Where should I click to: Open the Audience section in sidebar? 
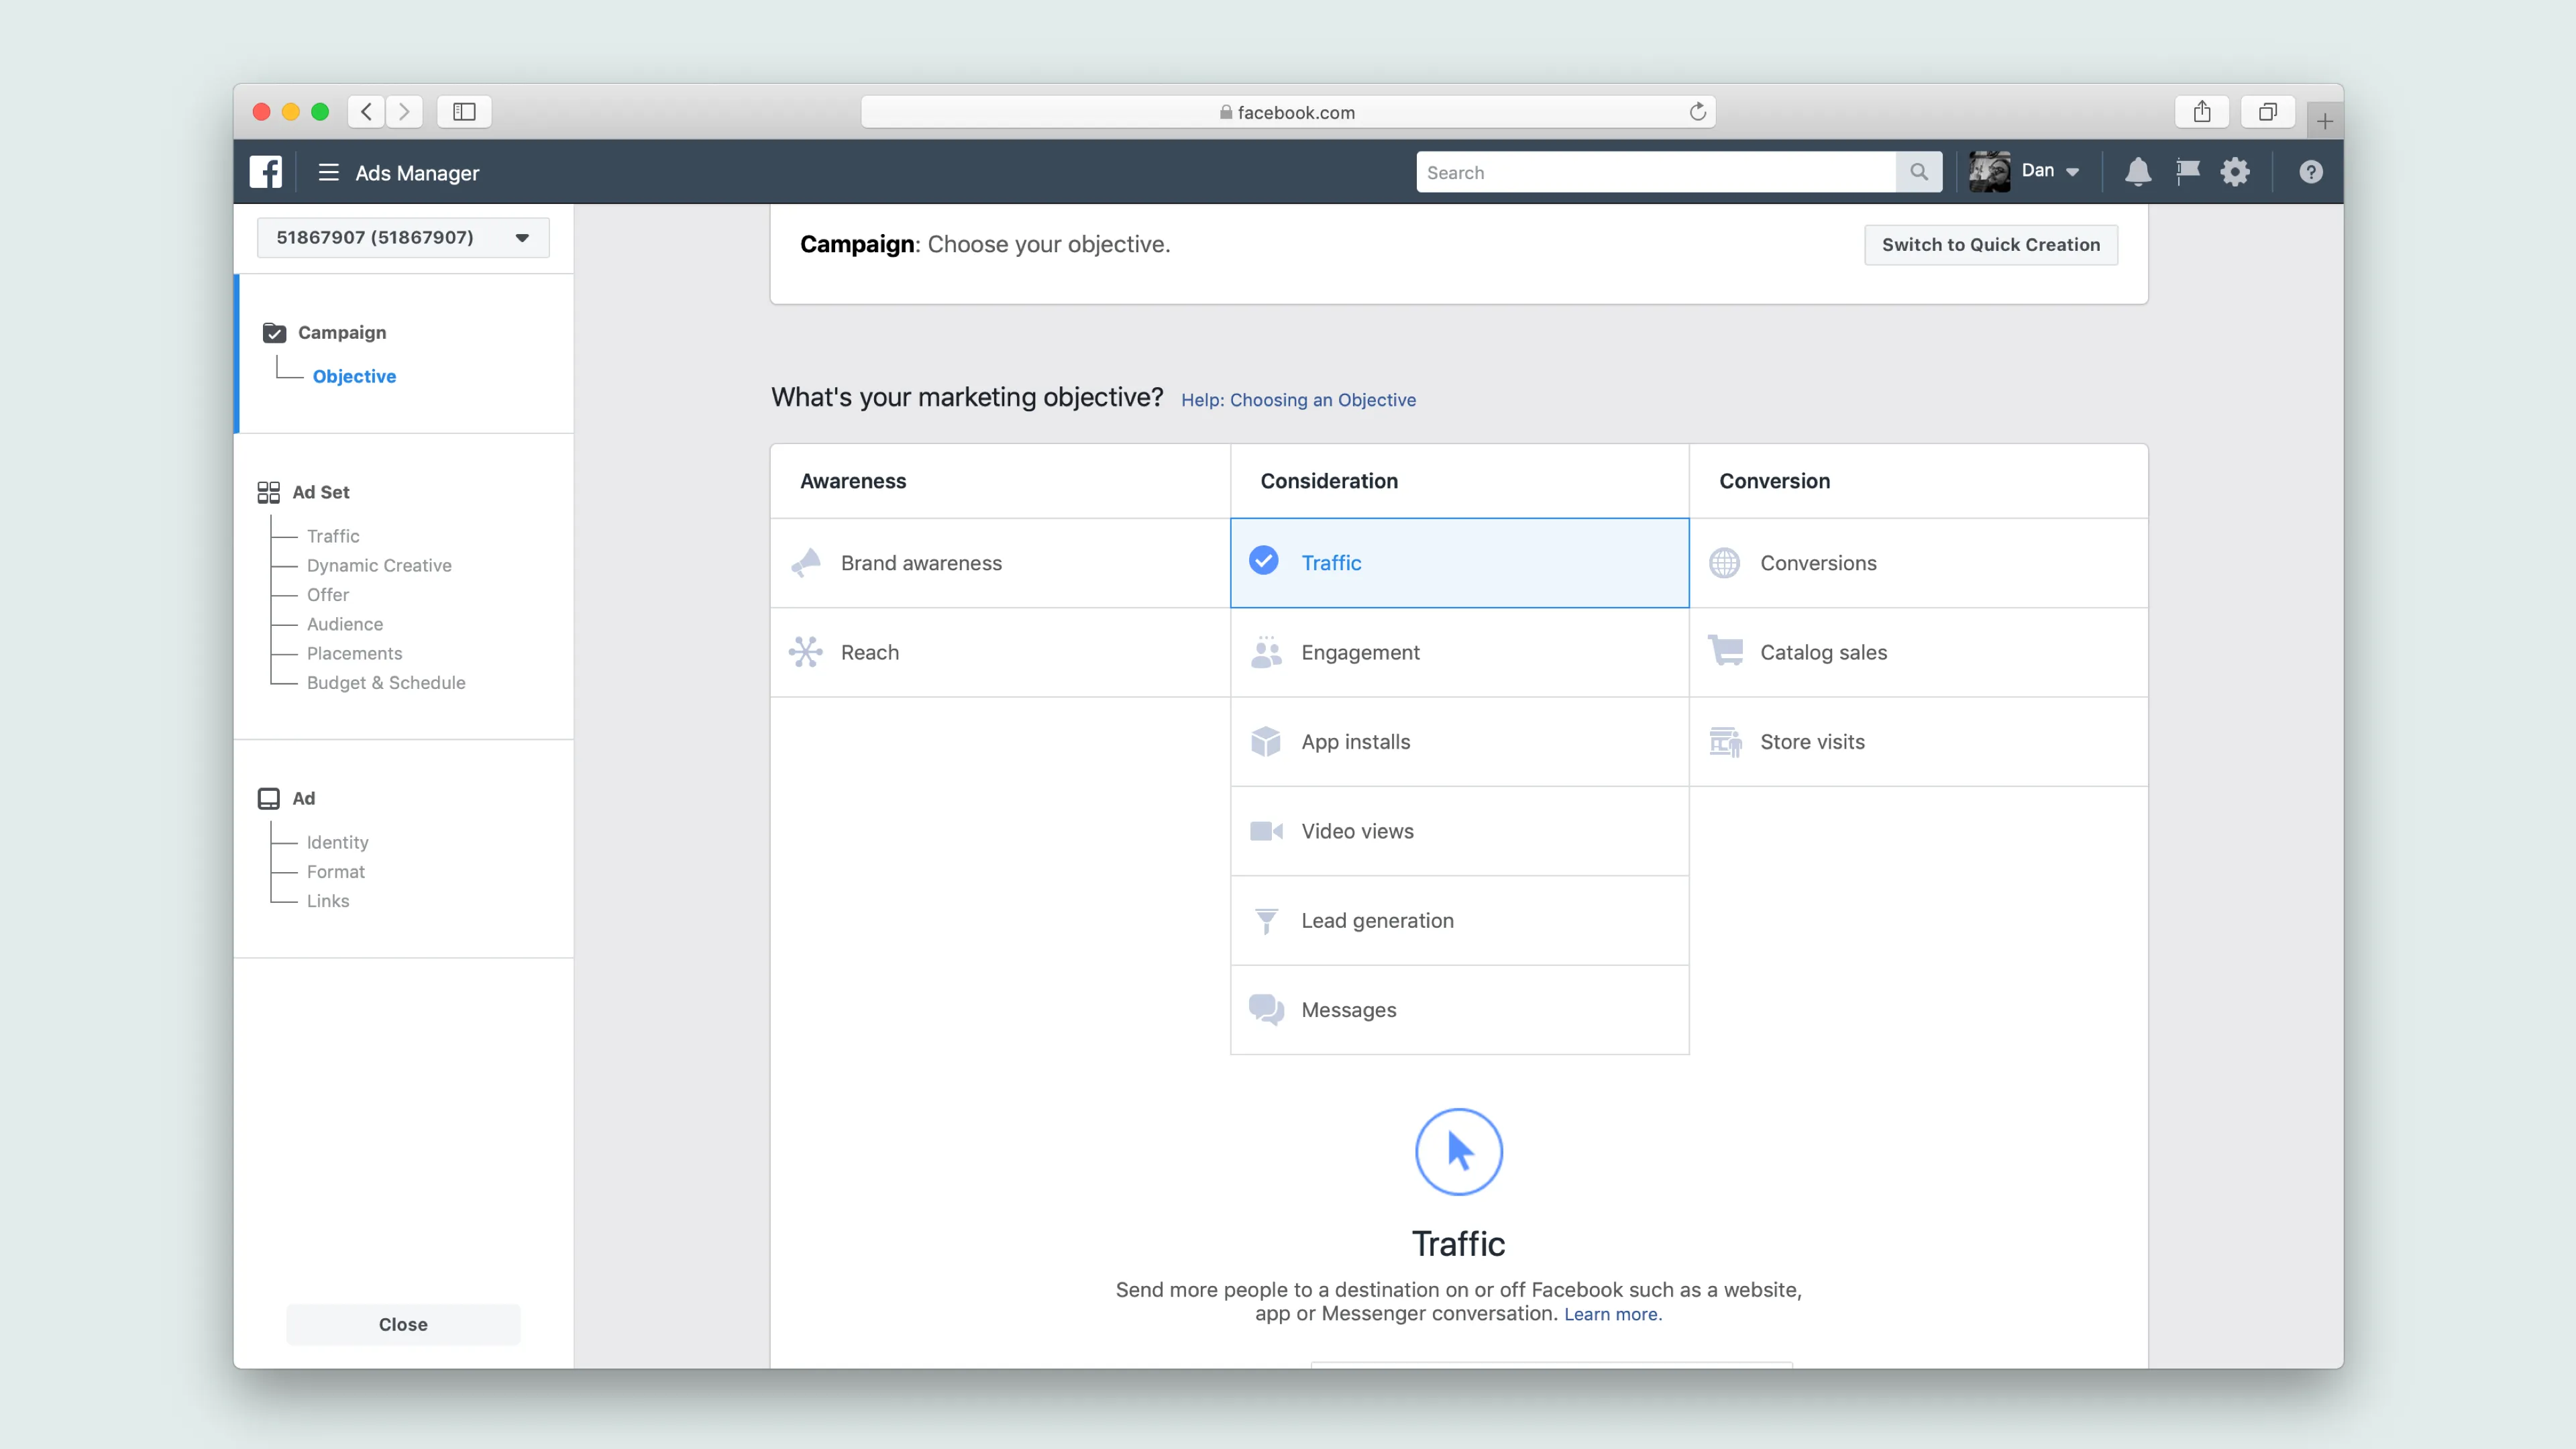[345, 624]
